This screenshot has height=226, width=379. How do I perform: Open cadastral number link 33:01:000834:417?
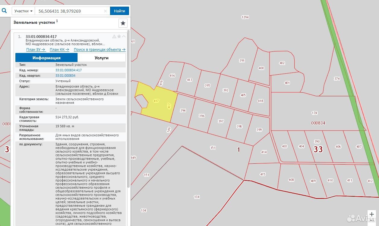pyautogui.click(x=68, y=70)
